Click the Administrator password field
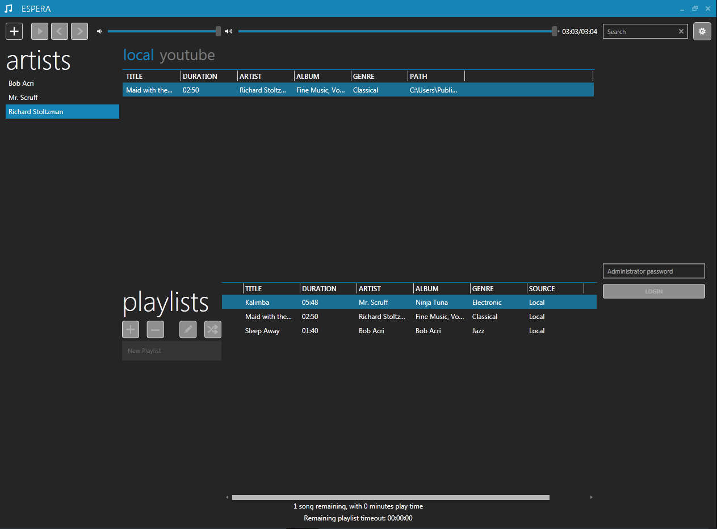 (653, 271)
